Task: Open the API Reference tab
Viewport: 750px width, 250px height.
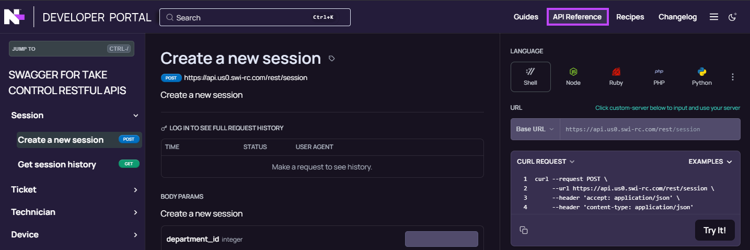Action: click(578, 17)
